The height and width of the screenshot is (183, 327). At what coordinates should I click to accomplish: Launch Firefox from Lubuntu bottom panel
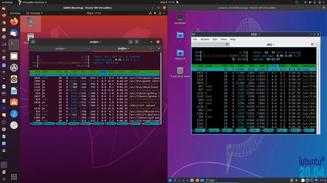pos(197,180)
